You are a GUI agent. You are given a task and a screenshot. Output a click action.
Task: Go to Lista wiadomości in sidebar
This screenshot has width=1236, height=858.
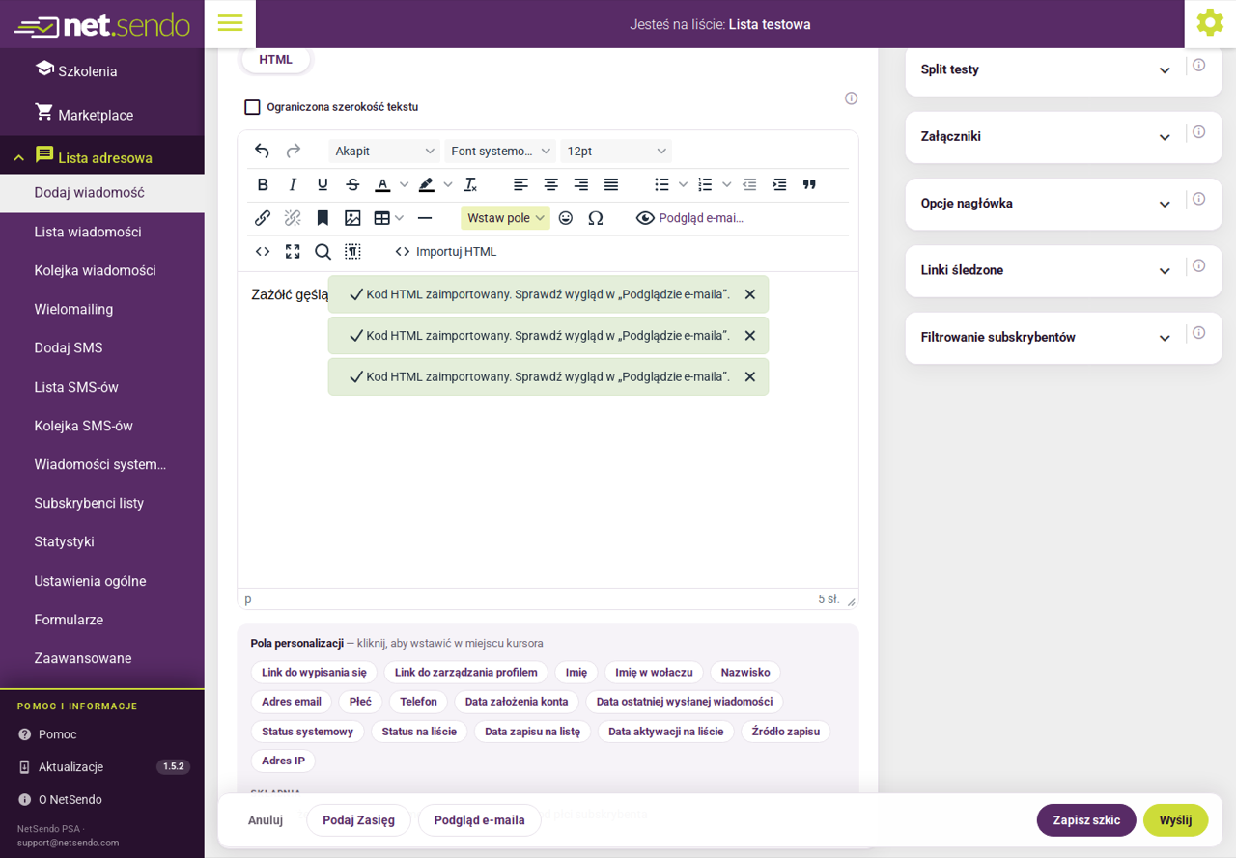click(x=88, y=232)
